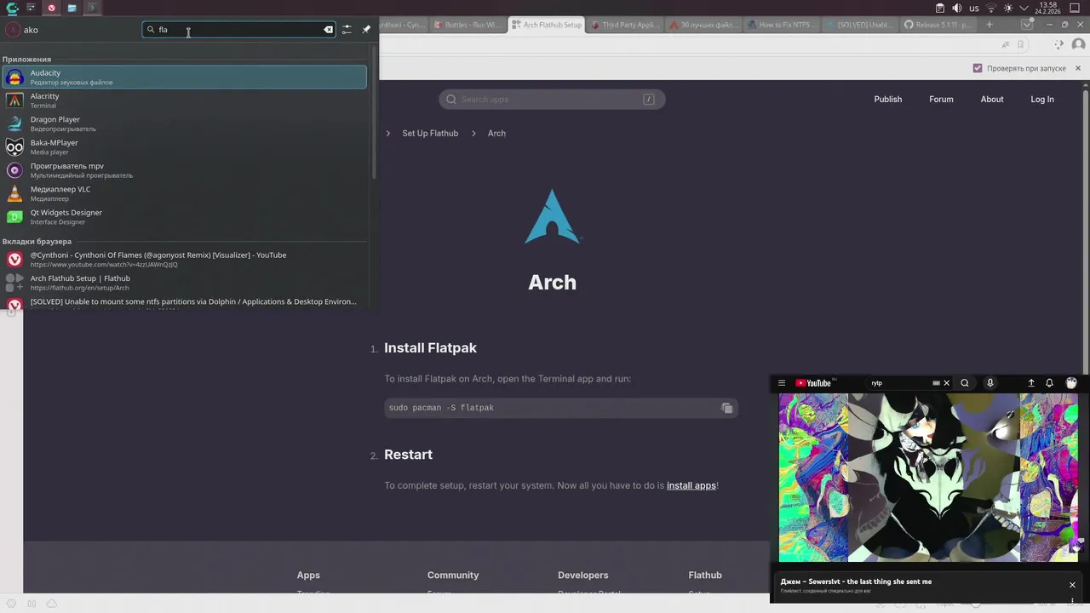
Task: Switch to the Third Party Applications tab
Action: click(x=626, y=25)
